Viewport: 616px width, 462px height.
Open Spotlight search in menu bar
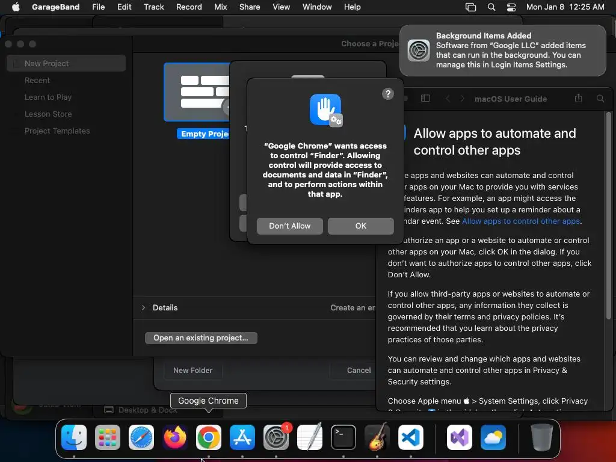(x=491, y=7)
